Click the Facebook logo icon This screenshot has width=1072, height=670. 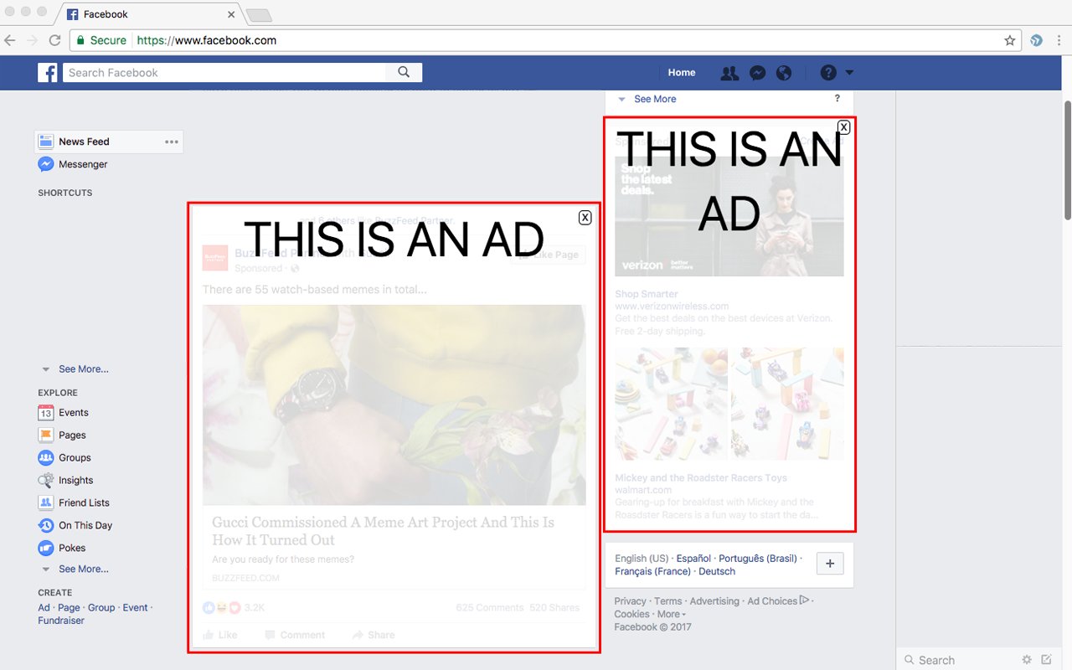(48, 72)
